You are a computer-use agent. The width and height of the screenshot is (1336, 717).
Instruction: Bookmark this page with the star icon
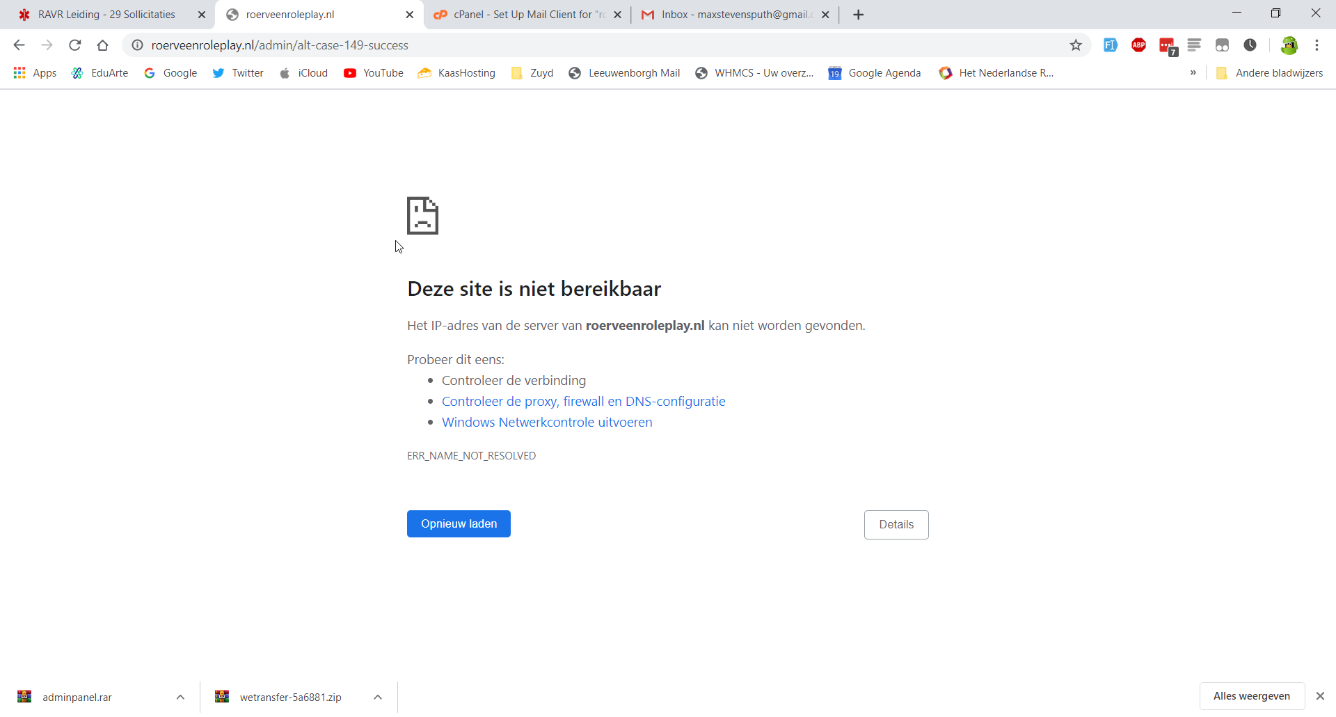coord(1076,45)
